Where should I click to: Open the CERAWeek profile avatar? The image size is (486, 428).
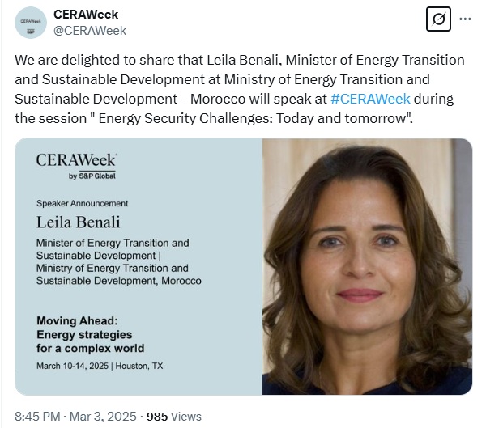tap(30, 23)
